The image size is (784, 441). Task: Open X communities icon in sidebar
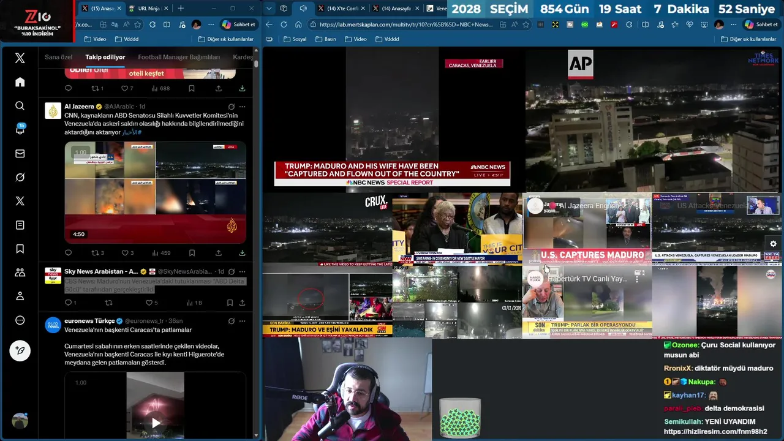coord(20,273)
